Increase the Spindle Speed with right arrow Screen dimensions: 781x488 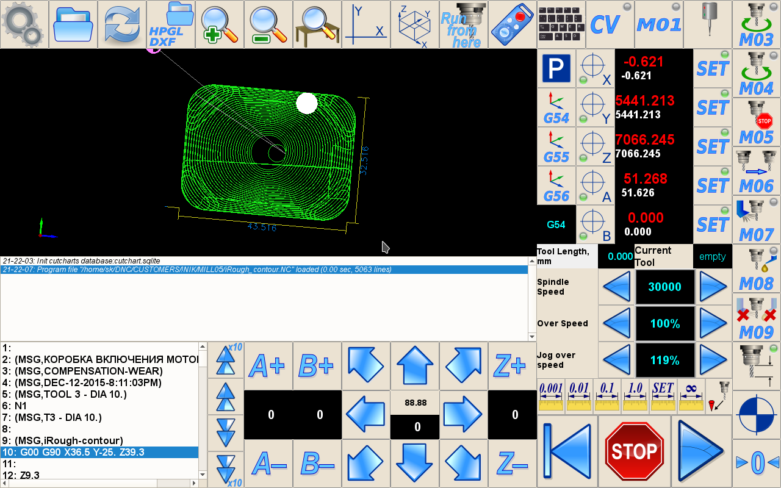(x=713, y=287)
